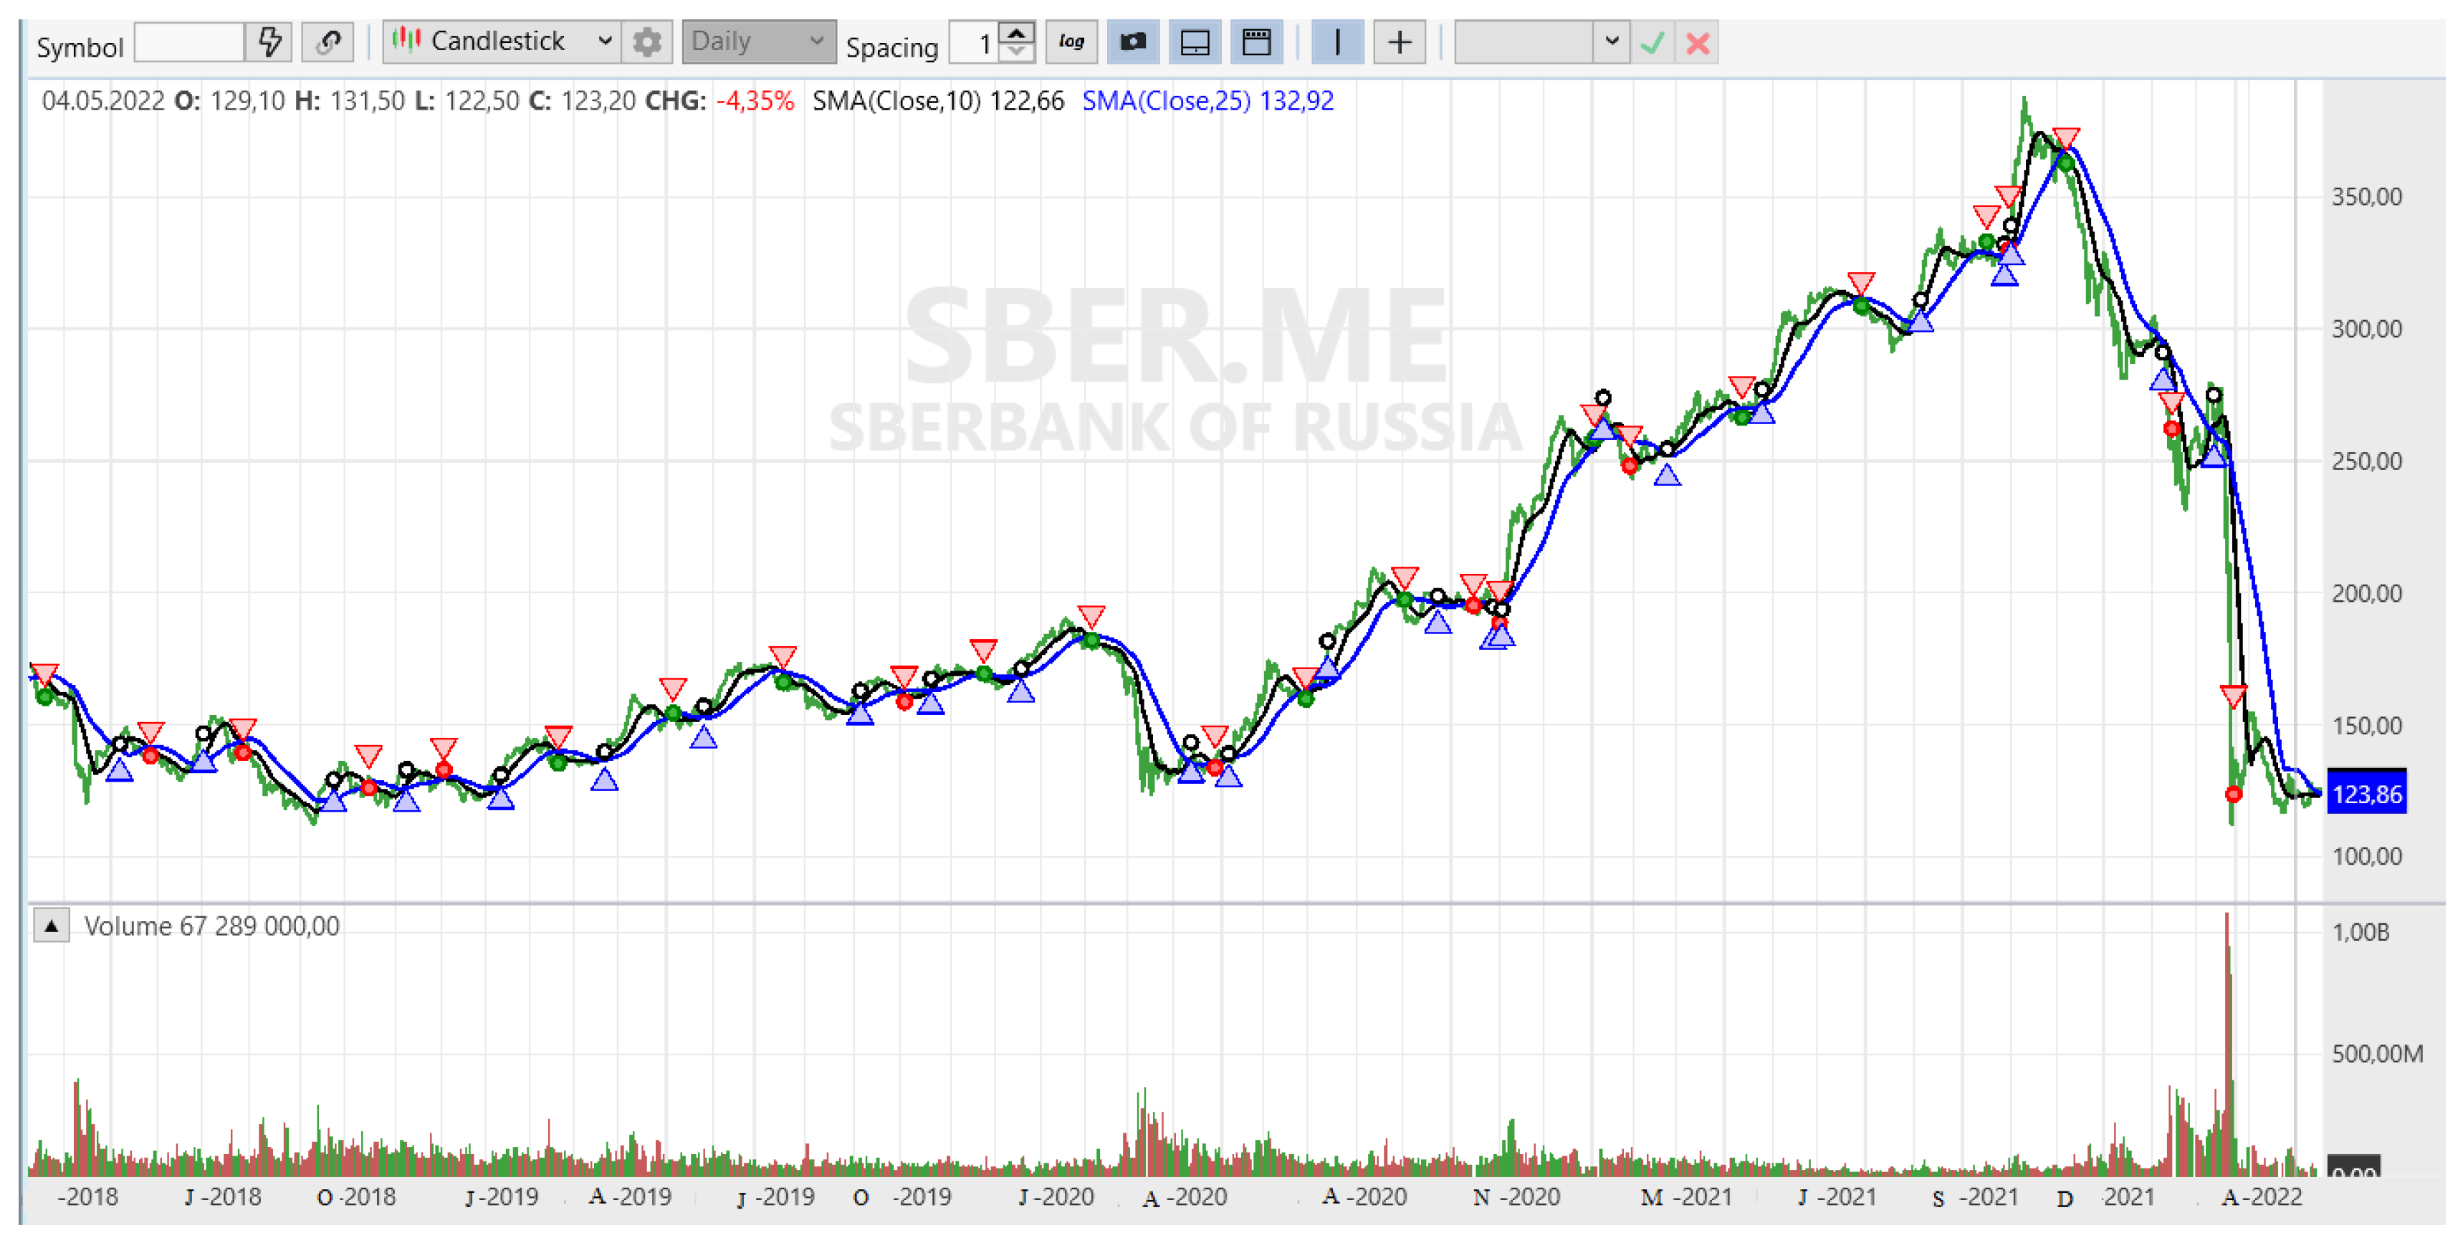This screenshot has width=2463, height=1248.
Task: Click the chain link symbol icon
Action: tap(328, 43)
